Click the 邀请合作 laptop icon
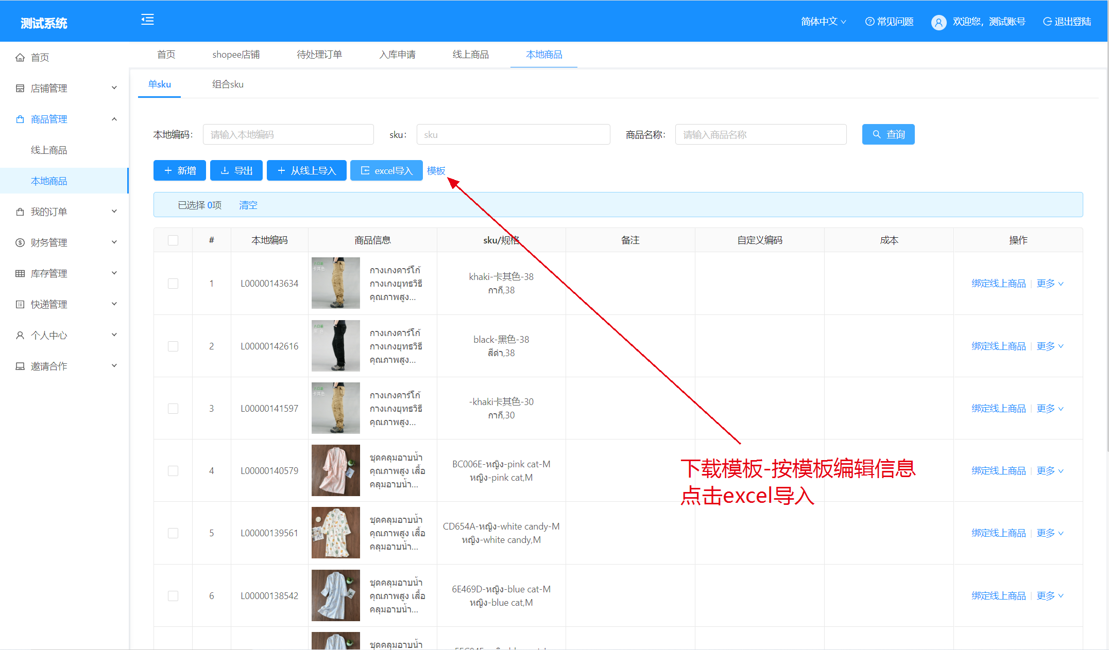1109x650 pixels. (20, 366)
